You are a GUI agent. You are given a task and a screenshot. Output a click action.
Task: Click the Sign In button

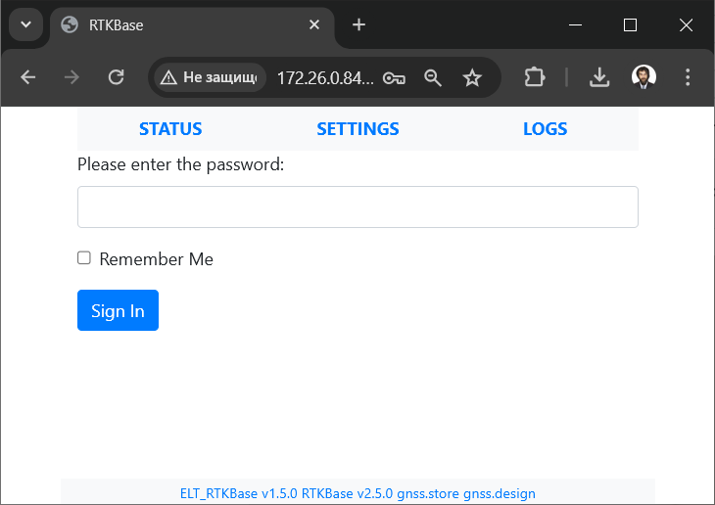point(119,310)
